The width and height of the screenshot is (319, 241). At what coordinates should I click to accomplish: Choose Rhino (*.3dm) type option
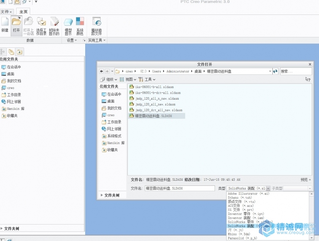click(x=239, y=234)
